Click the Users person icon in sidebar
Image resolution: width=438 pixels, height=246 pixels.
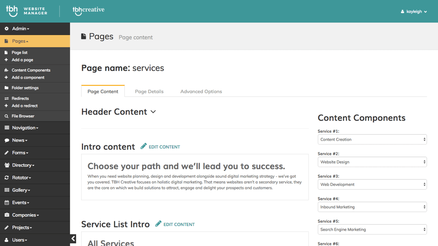(x=7, y=240)
